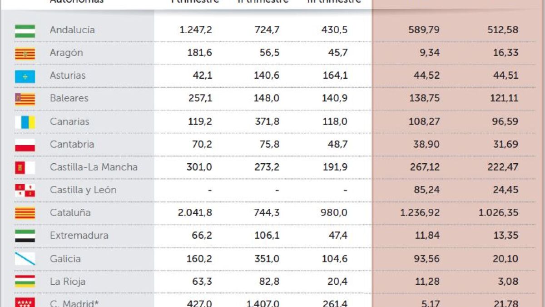
Task: Select the Canarias flag icon
Action: click(25, 122)
